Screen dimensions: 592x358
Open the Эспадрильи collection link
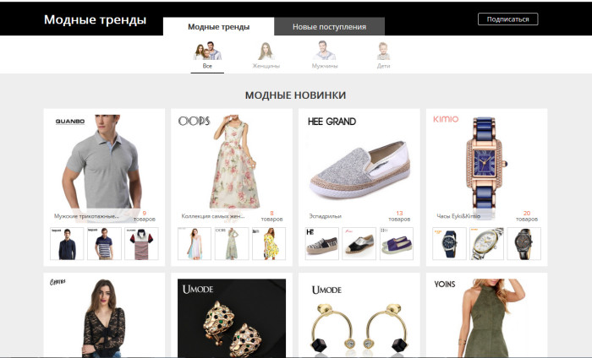coord(325,216)
